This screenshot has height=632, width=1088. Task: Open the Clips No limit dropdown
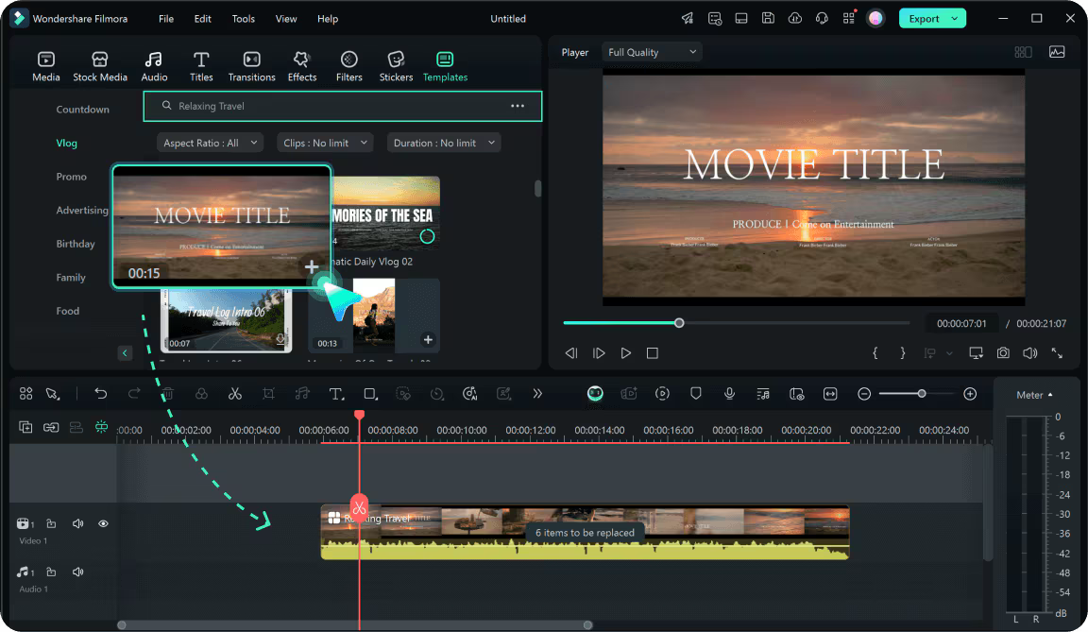(x=325, y=143)
